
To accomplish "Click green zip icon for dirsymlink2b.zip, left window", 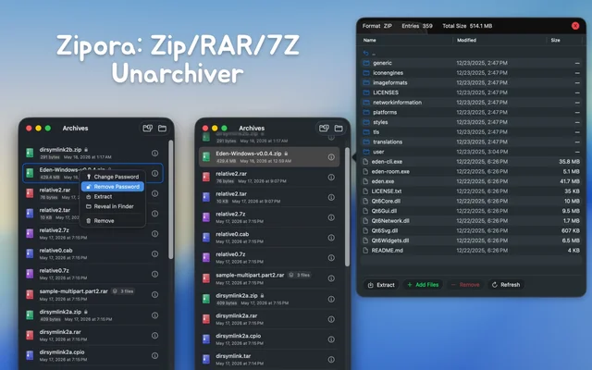I will [x=30, y=153].
